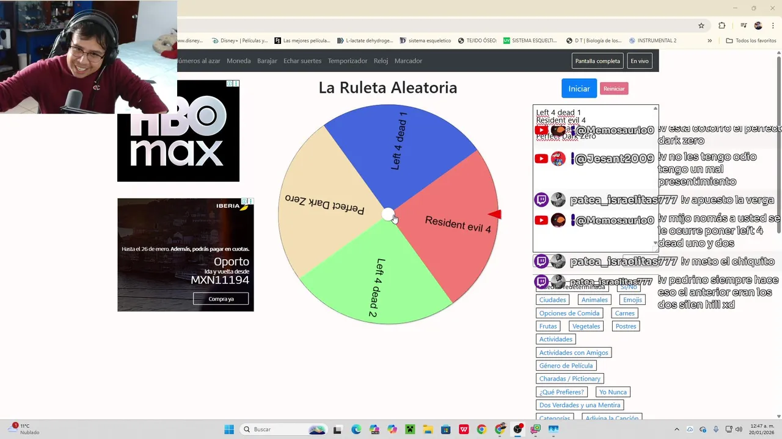The width and height of the screenshot is (782, 439).
Task: Click the taskbar Buscar search box
Action: [x=285, y=429]
